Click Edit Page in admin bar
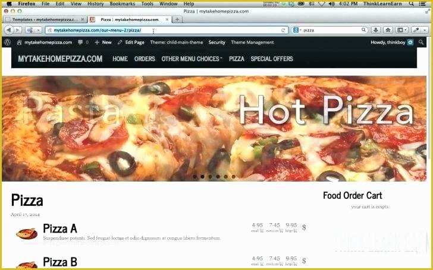 pos(131,43)
